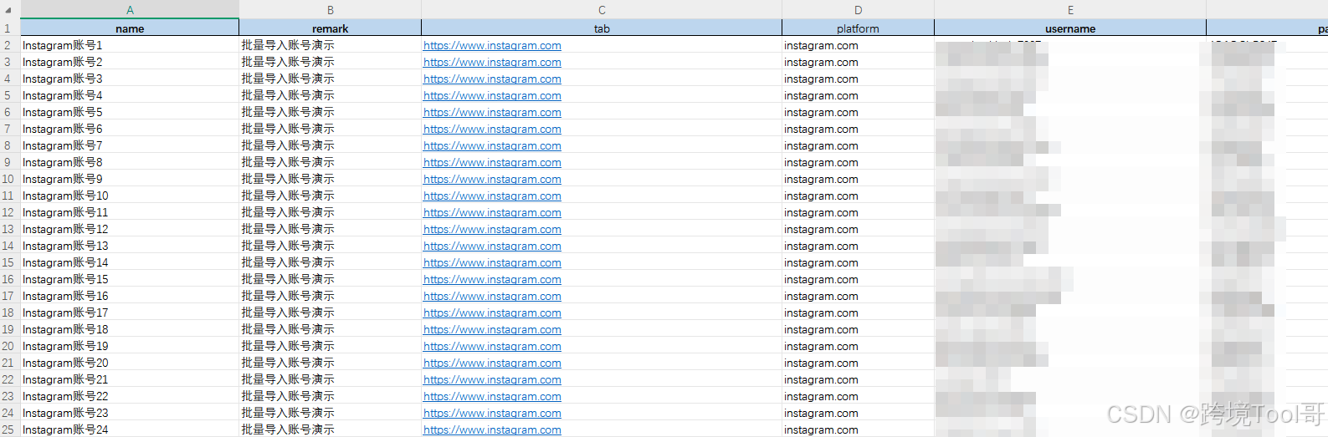This screenshot has width=1328, height=437.
Task: Click the 'username' header cell
Action: (x=1070, y=28)
